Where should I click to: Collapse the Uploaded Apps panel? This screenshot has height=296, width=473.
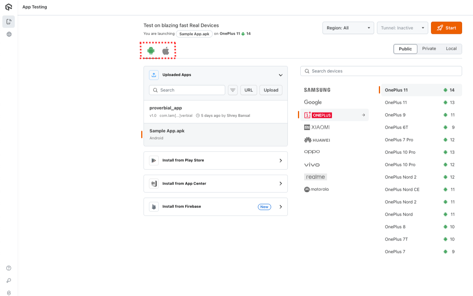[x=280, y=75]
